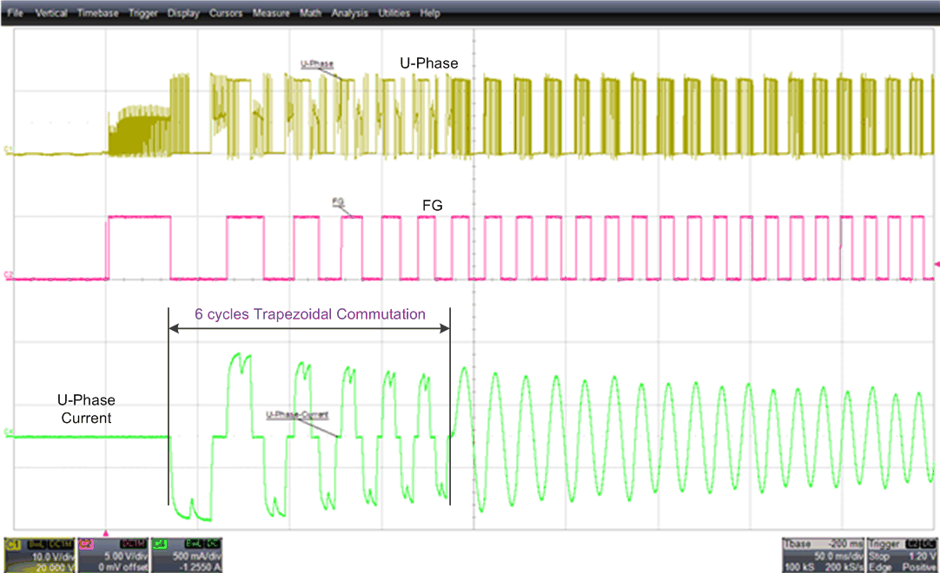Open the Analysis menu
Image resolution: width=940 pixels, height=573 pixels.
tap(348, 14)
